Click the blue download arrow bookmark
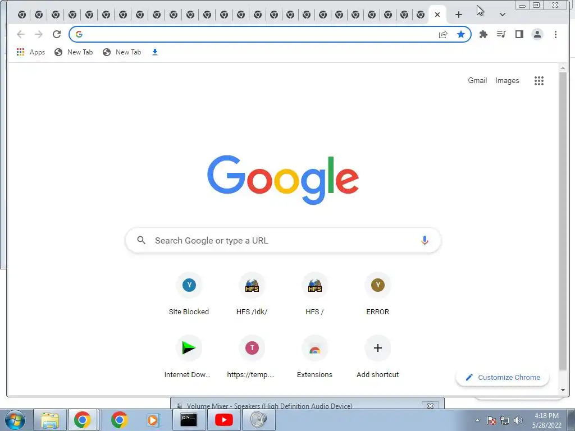The height and width of the screenshot is (431, 575). (155, 52)
